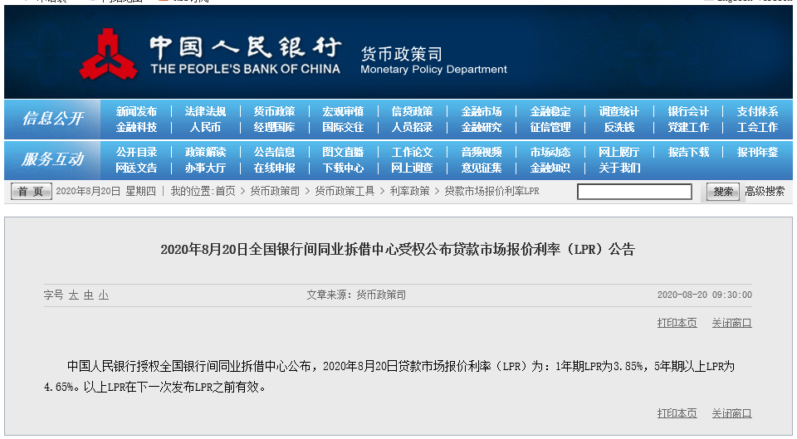
Task: Open 信贷政策 section
Action: [x=413, y=111]
